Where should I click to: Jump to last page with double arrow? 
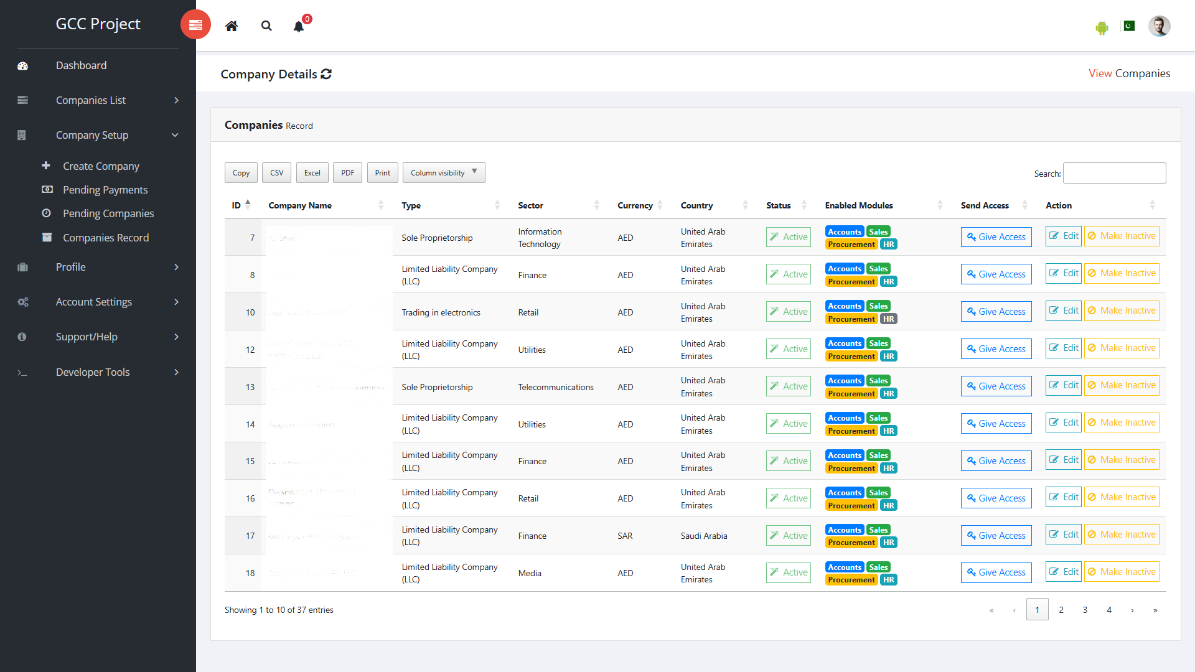click(1155, 610)
